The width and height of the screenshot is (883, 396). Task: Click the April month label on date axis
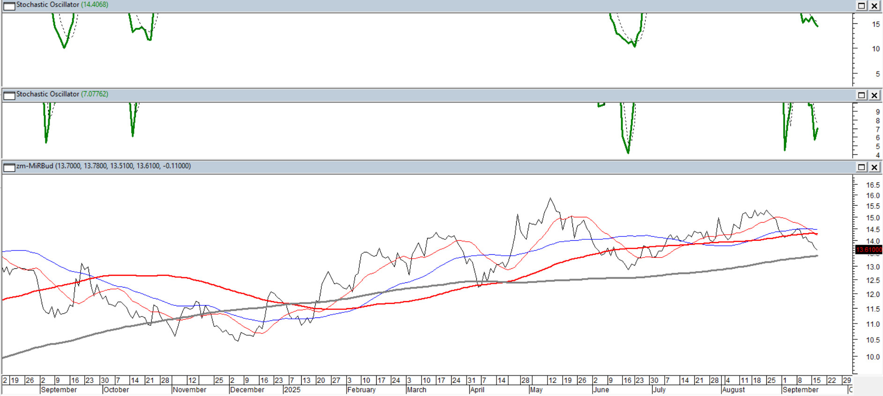point(477,390)
